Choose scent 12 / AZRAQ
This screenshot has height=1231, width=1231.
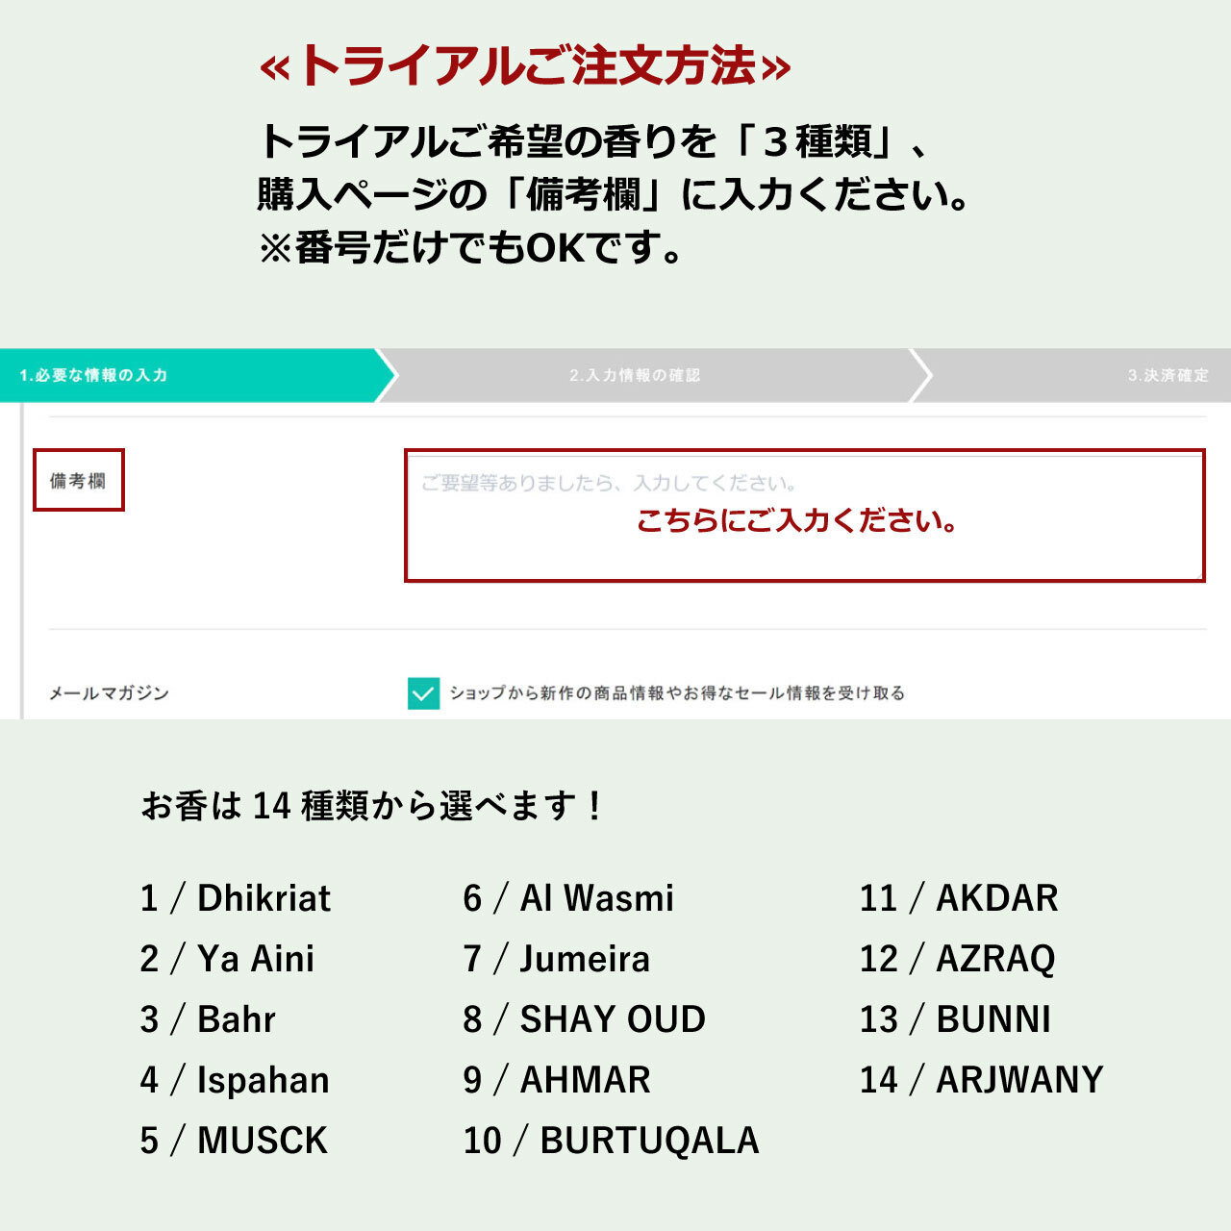point(958,959)
